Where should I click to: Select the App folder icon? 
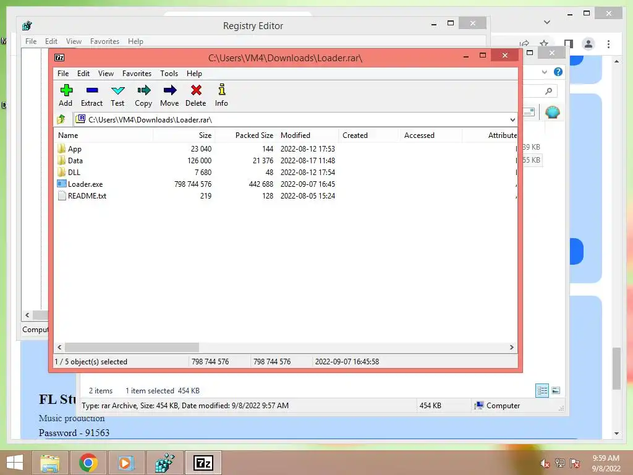click(x=61, y=148)
